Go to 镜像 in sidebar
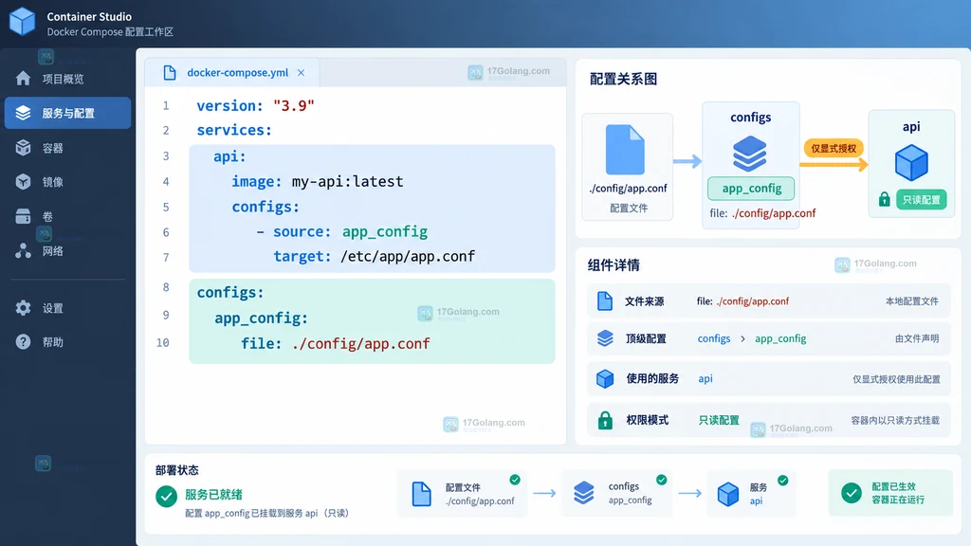The height and width of the screenshot is (546, 971). pyautogui.click(x=53, y=182)
